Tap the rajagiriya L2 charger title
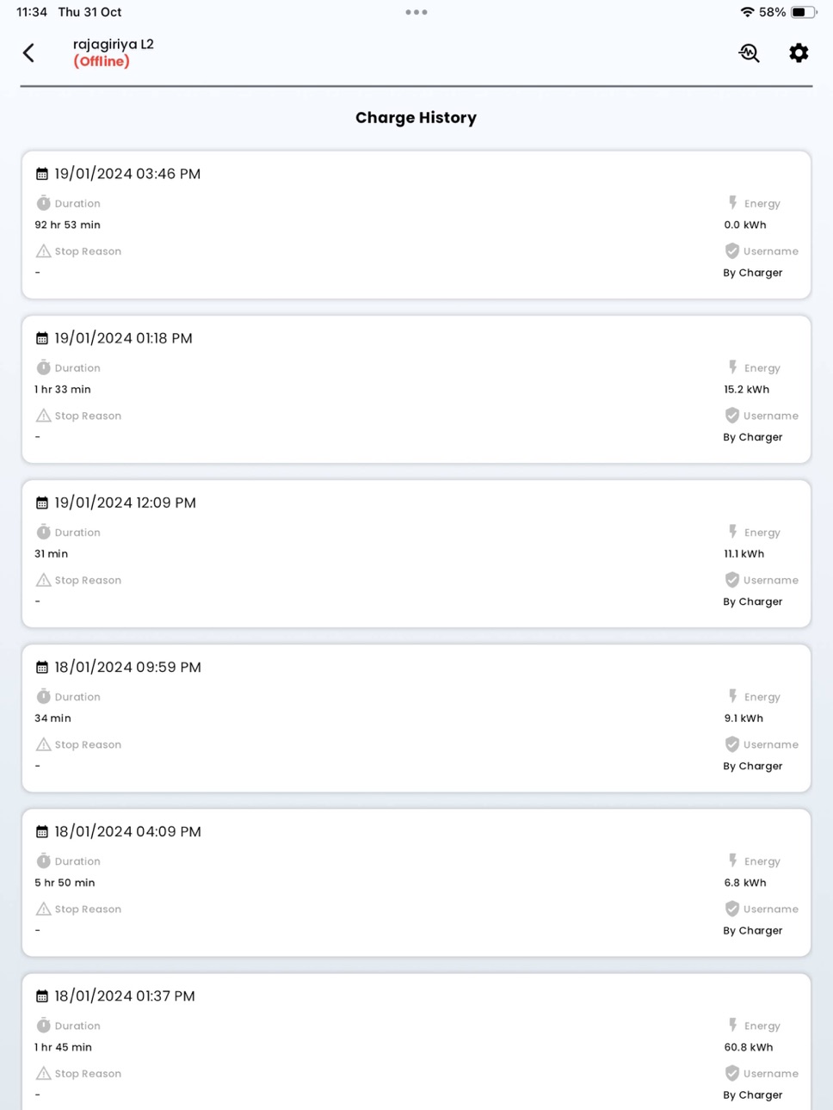The width and height of the screenshot is (833, 1110). [x=114, y=44]
